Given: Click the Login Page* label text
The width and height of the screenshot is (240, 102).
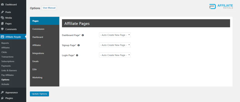Looking at the screenshot, I should tap(68, 55).
